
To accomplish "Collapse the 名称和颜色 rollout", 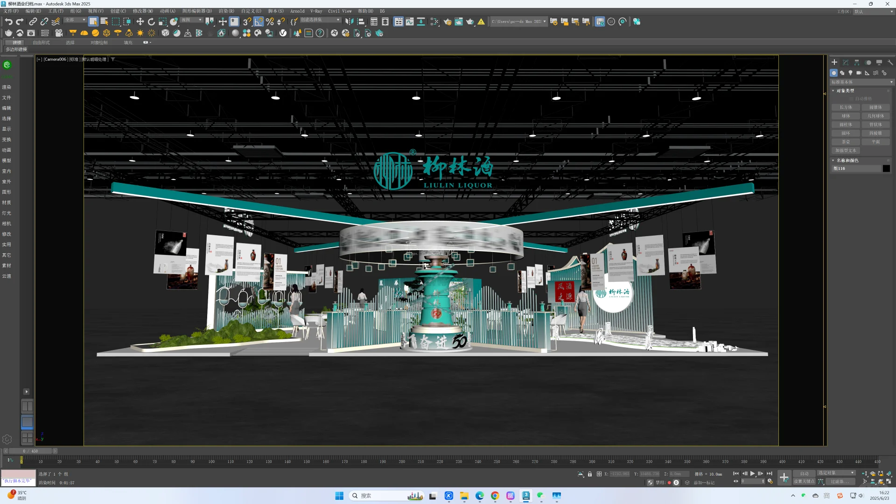I will [x=847, y=160].
